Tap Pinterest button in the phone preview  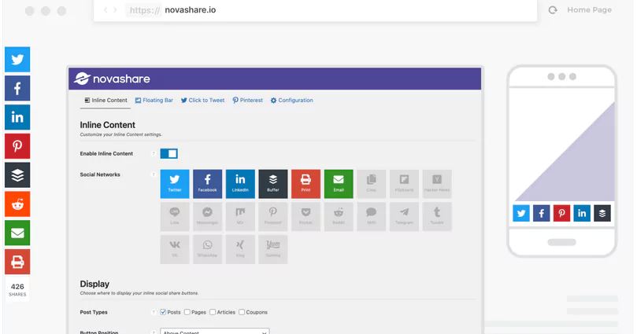tap(562, 213)
